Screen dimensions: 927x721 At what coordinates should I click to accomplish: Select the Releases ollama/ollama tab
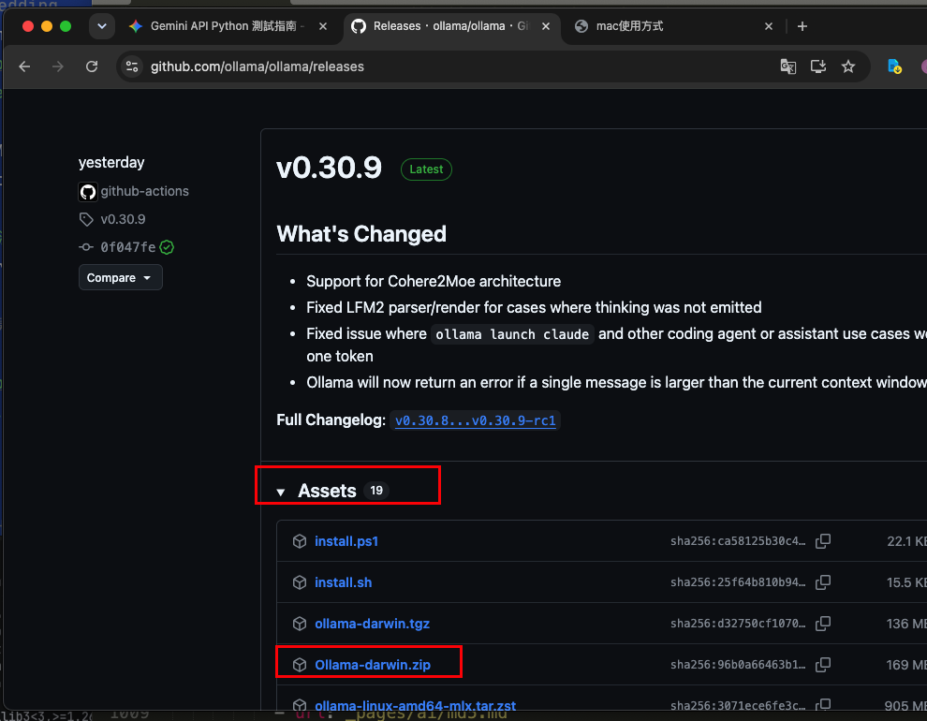click(451, 26)
